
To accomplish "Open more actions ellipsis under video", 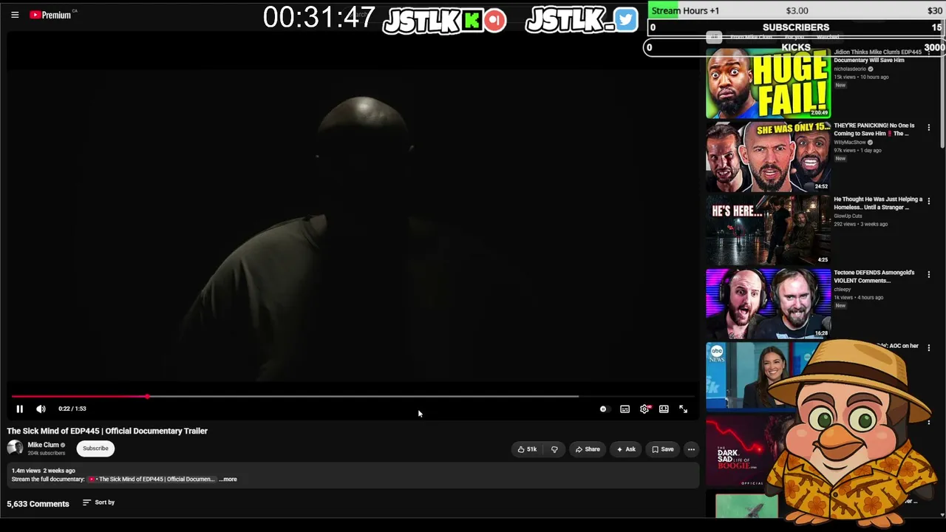I will click(x=691, y=449).
